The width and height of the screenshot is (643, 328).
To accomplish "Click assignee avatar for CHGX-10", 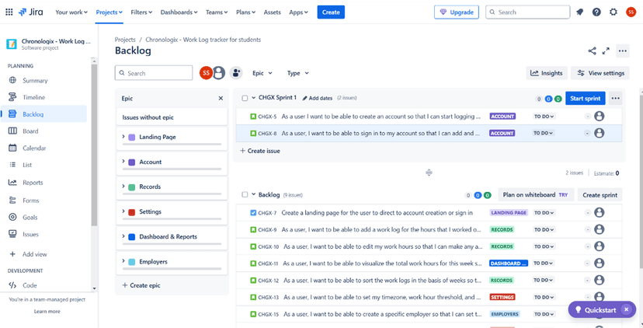I will [x=599, y=246].
